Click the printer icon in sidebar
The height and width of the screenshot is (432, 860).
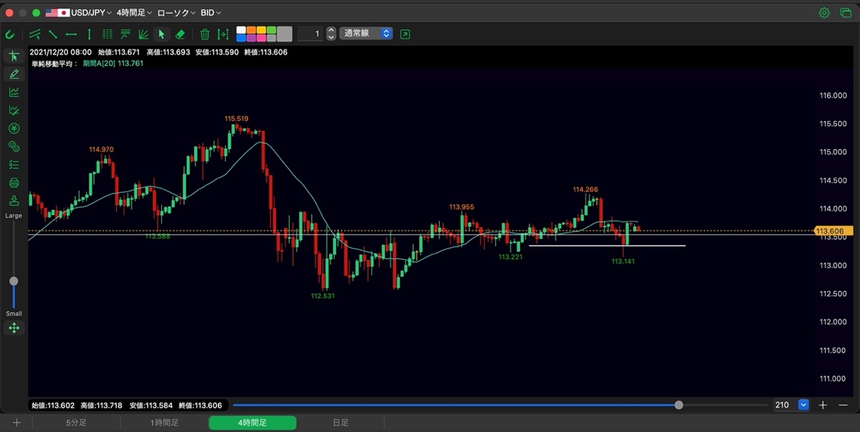click(14, 183)
